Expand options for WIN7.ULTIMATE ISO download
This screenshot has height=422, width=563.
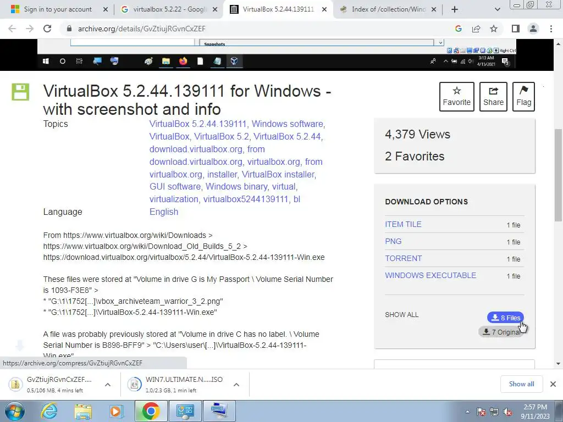coord(236,385)
